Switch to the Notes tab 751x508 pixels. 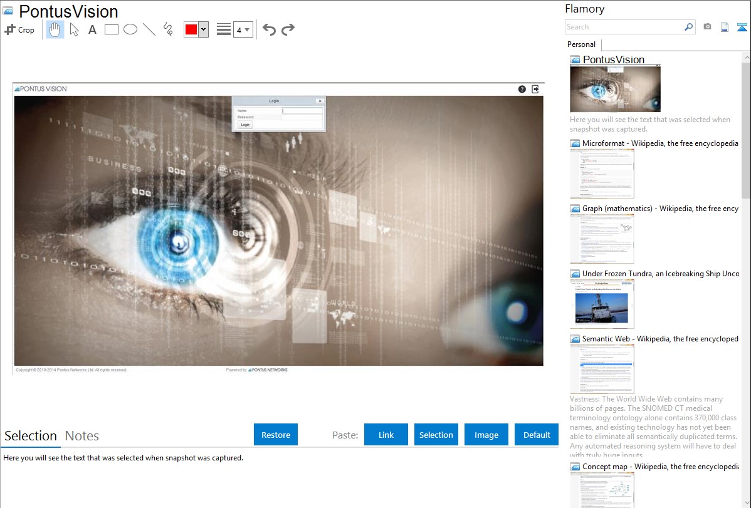click(82, 436)
